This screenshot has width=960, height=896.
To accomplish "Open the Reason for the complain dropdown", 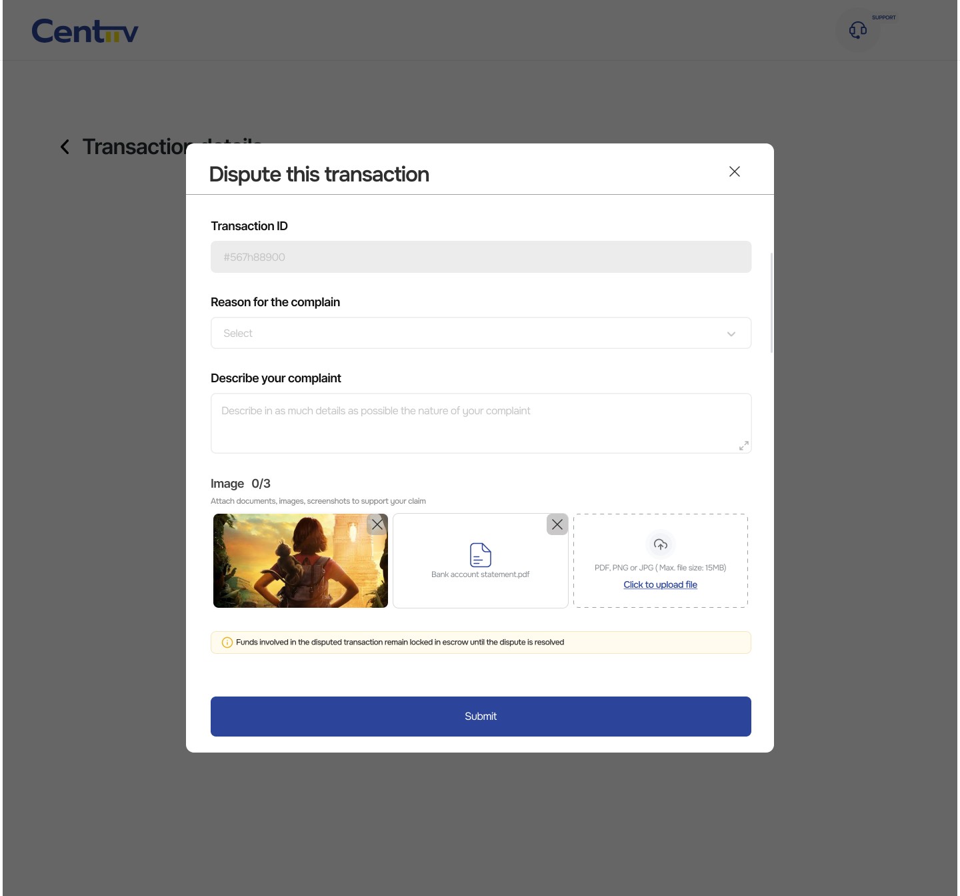I will pos(481,333).
